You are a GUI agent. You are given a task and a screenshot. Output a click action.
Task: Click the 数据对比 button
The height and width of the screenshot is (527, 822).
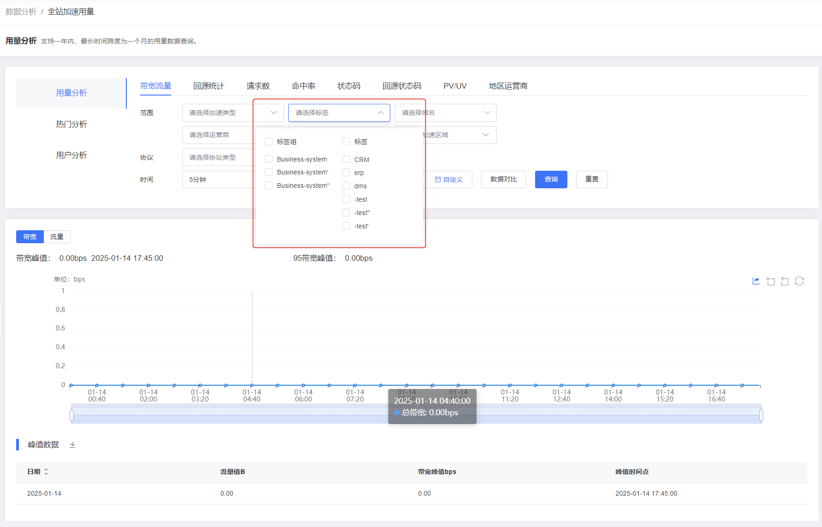[x=503, y=180]
